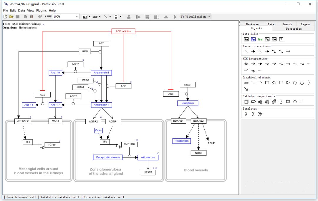Image resolution: width=318 pixels, height=201 pixels.
Task: Select the Angiotensin II metabolite node
Action: click(101, 105)
